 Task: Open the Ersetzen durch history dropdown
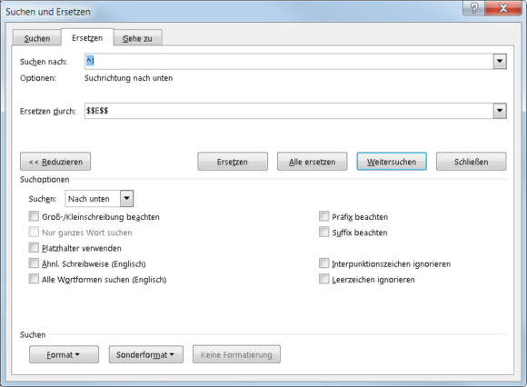pyautogui.click(x=500, y=111)
